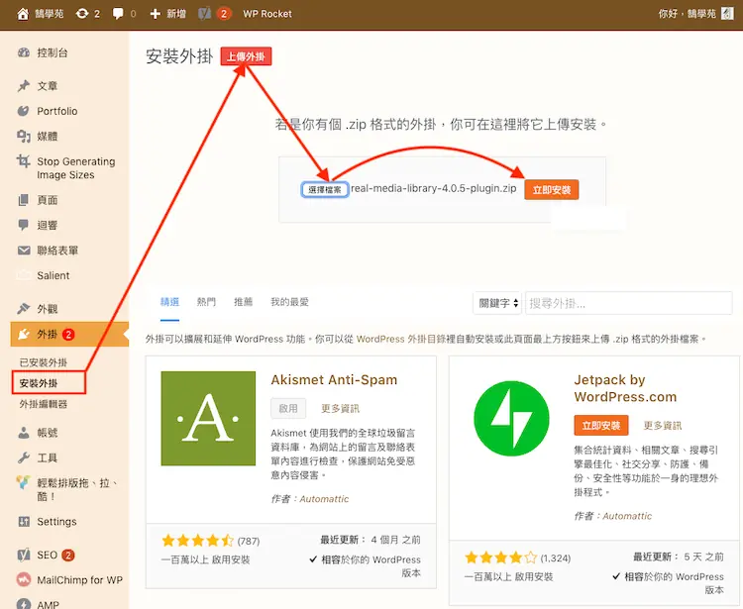The image size is (743, 609).
Task: Open the Automattic author link under Jetpack
Action: click(627, 516)
